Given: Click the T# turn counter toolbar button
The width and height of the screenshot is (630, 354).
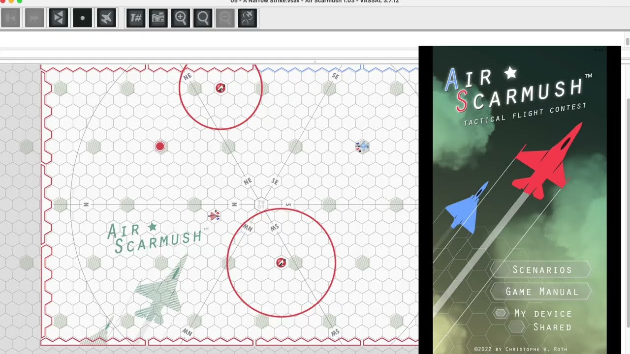Looking at the screenshot, I should click(x=135, y=18).
